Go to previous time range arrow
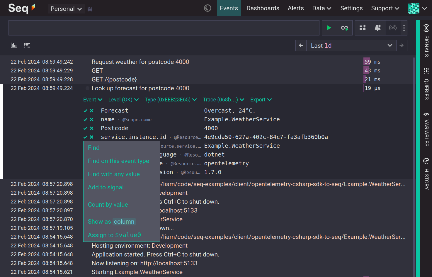The image size is (432, 277). [301, 45]
